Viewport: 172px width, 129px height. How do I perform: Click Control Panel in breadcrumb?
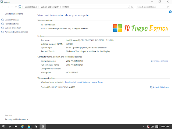(31, 7)
